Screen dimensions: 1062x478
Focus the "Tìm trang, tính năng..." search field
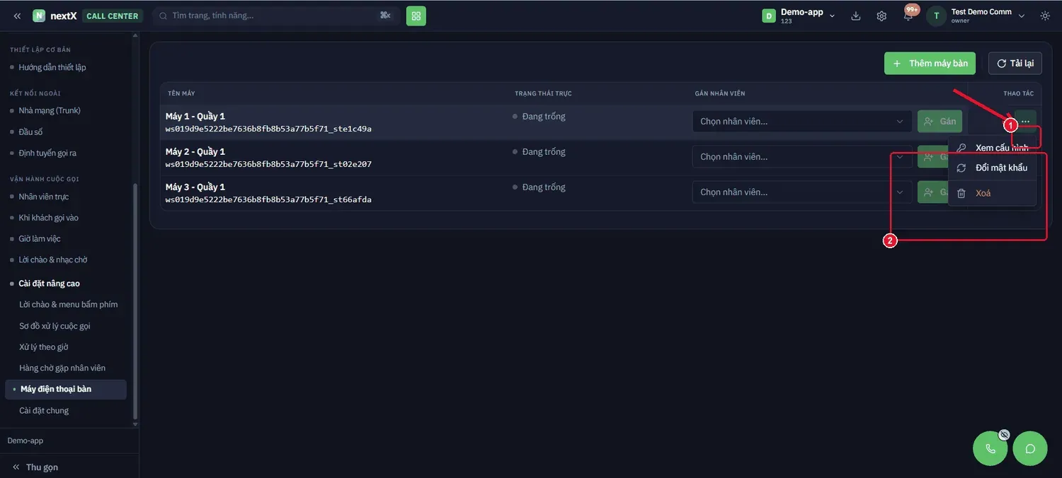click(276, 16)
